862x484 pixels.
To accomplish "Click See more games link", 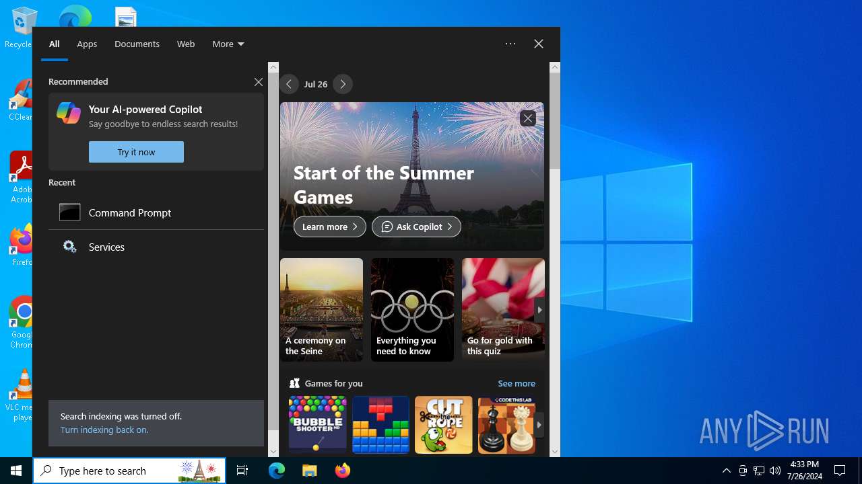I will (517, 383).
